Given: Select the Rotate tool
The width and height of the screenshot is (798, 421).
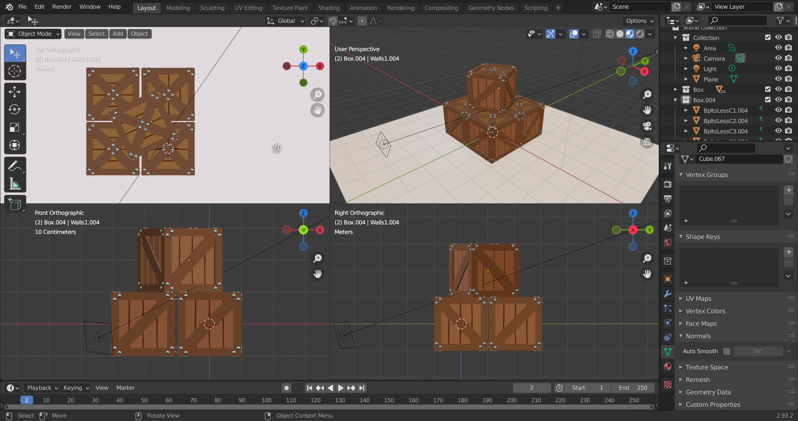Looking at the screenshot, I should click(x=15, y=109).
